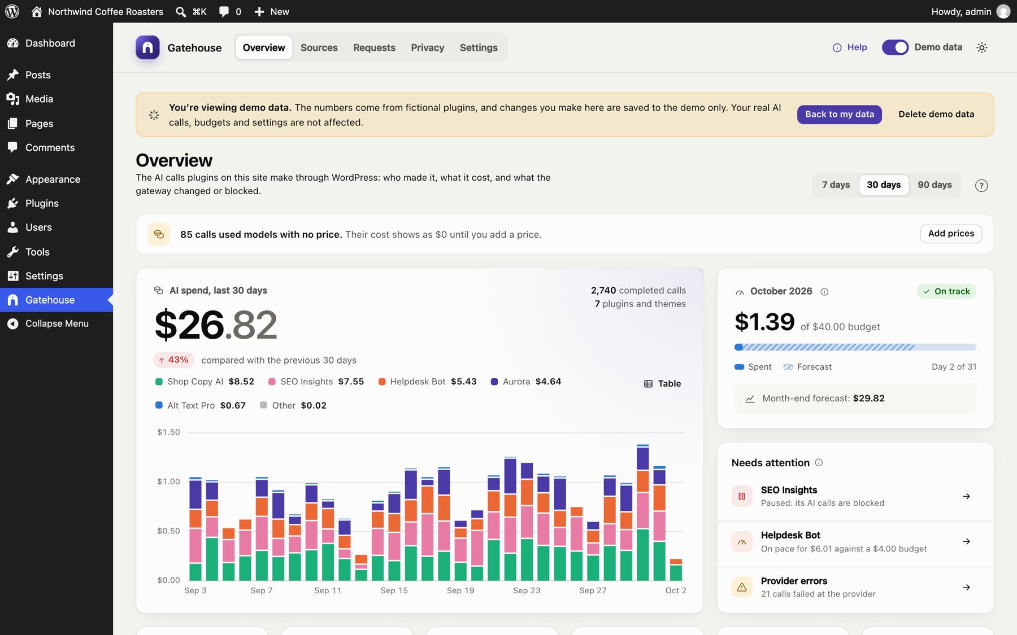Open Pages in the sidebar
1017x635 pixels.
[56, 124]
